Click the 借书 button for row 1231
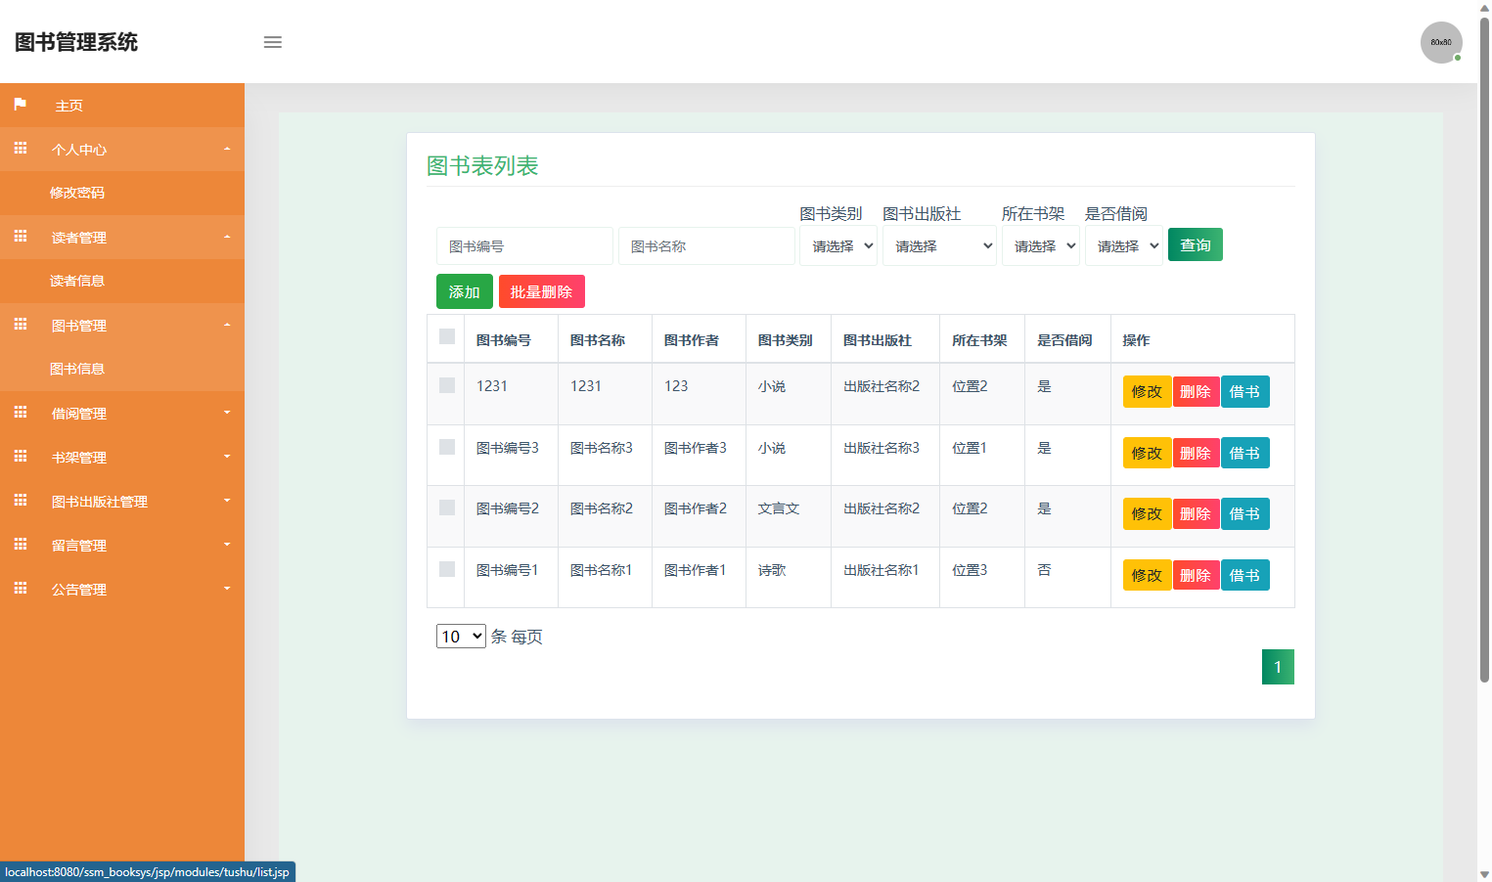Screen dimensions: 1492x882 click(x=1244, y=391)
